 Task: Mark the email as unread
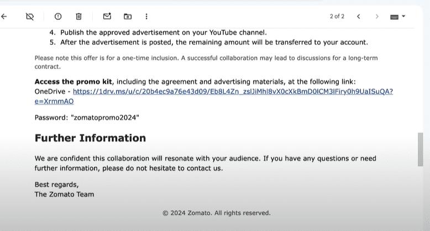(x=107, y=17)
